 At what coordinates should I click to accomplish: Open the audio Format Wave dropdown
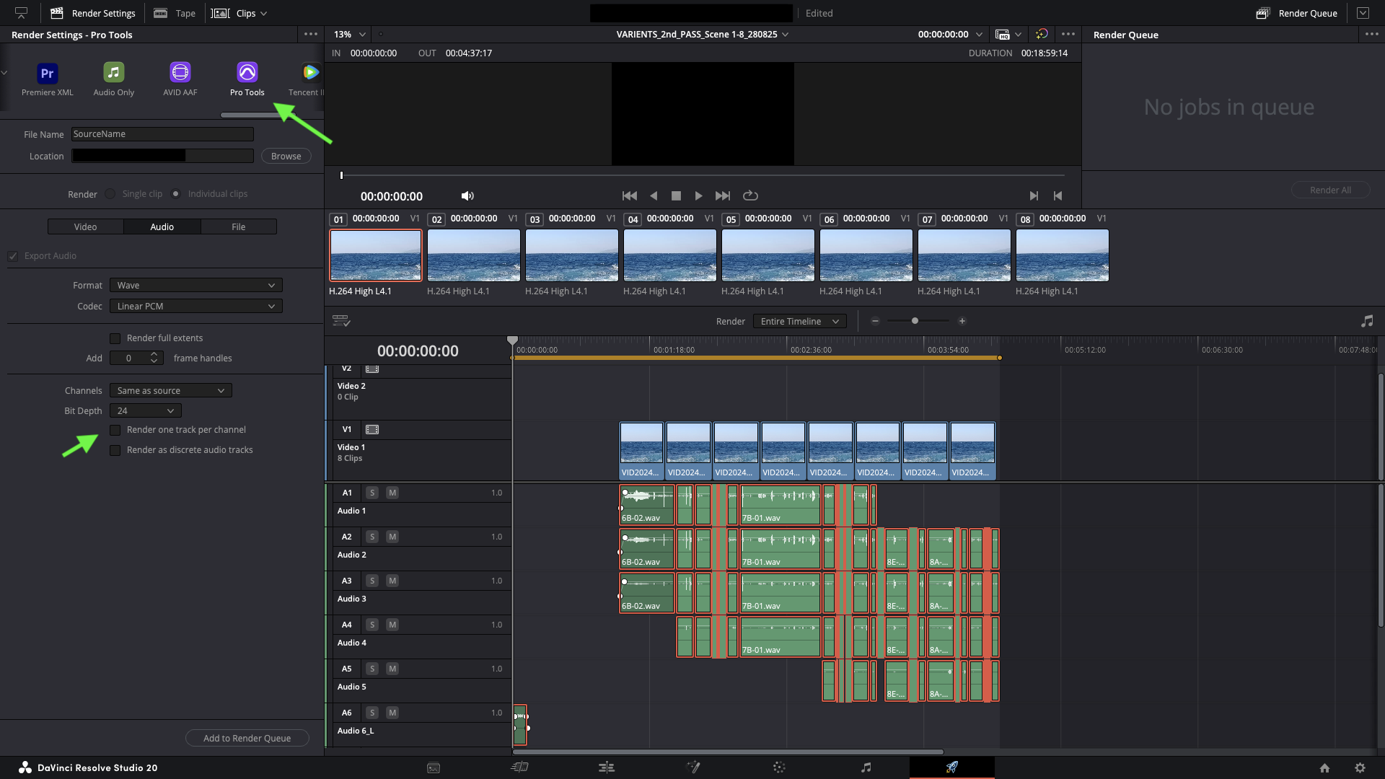pos(195,286)
